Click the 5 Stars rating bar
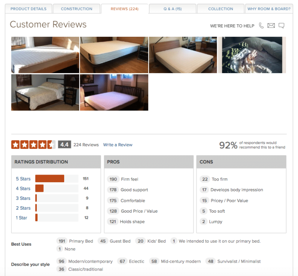The height and width of the screenshot is (276, 298). point(57,178)
